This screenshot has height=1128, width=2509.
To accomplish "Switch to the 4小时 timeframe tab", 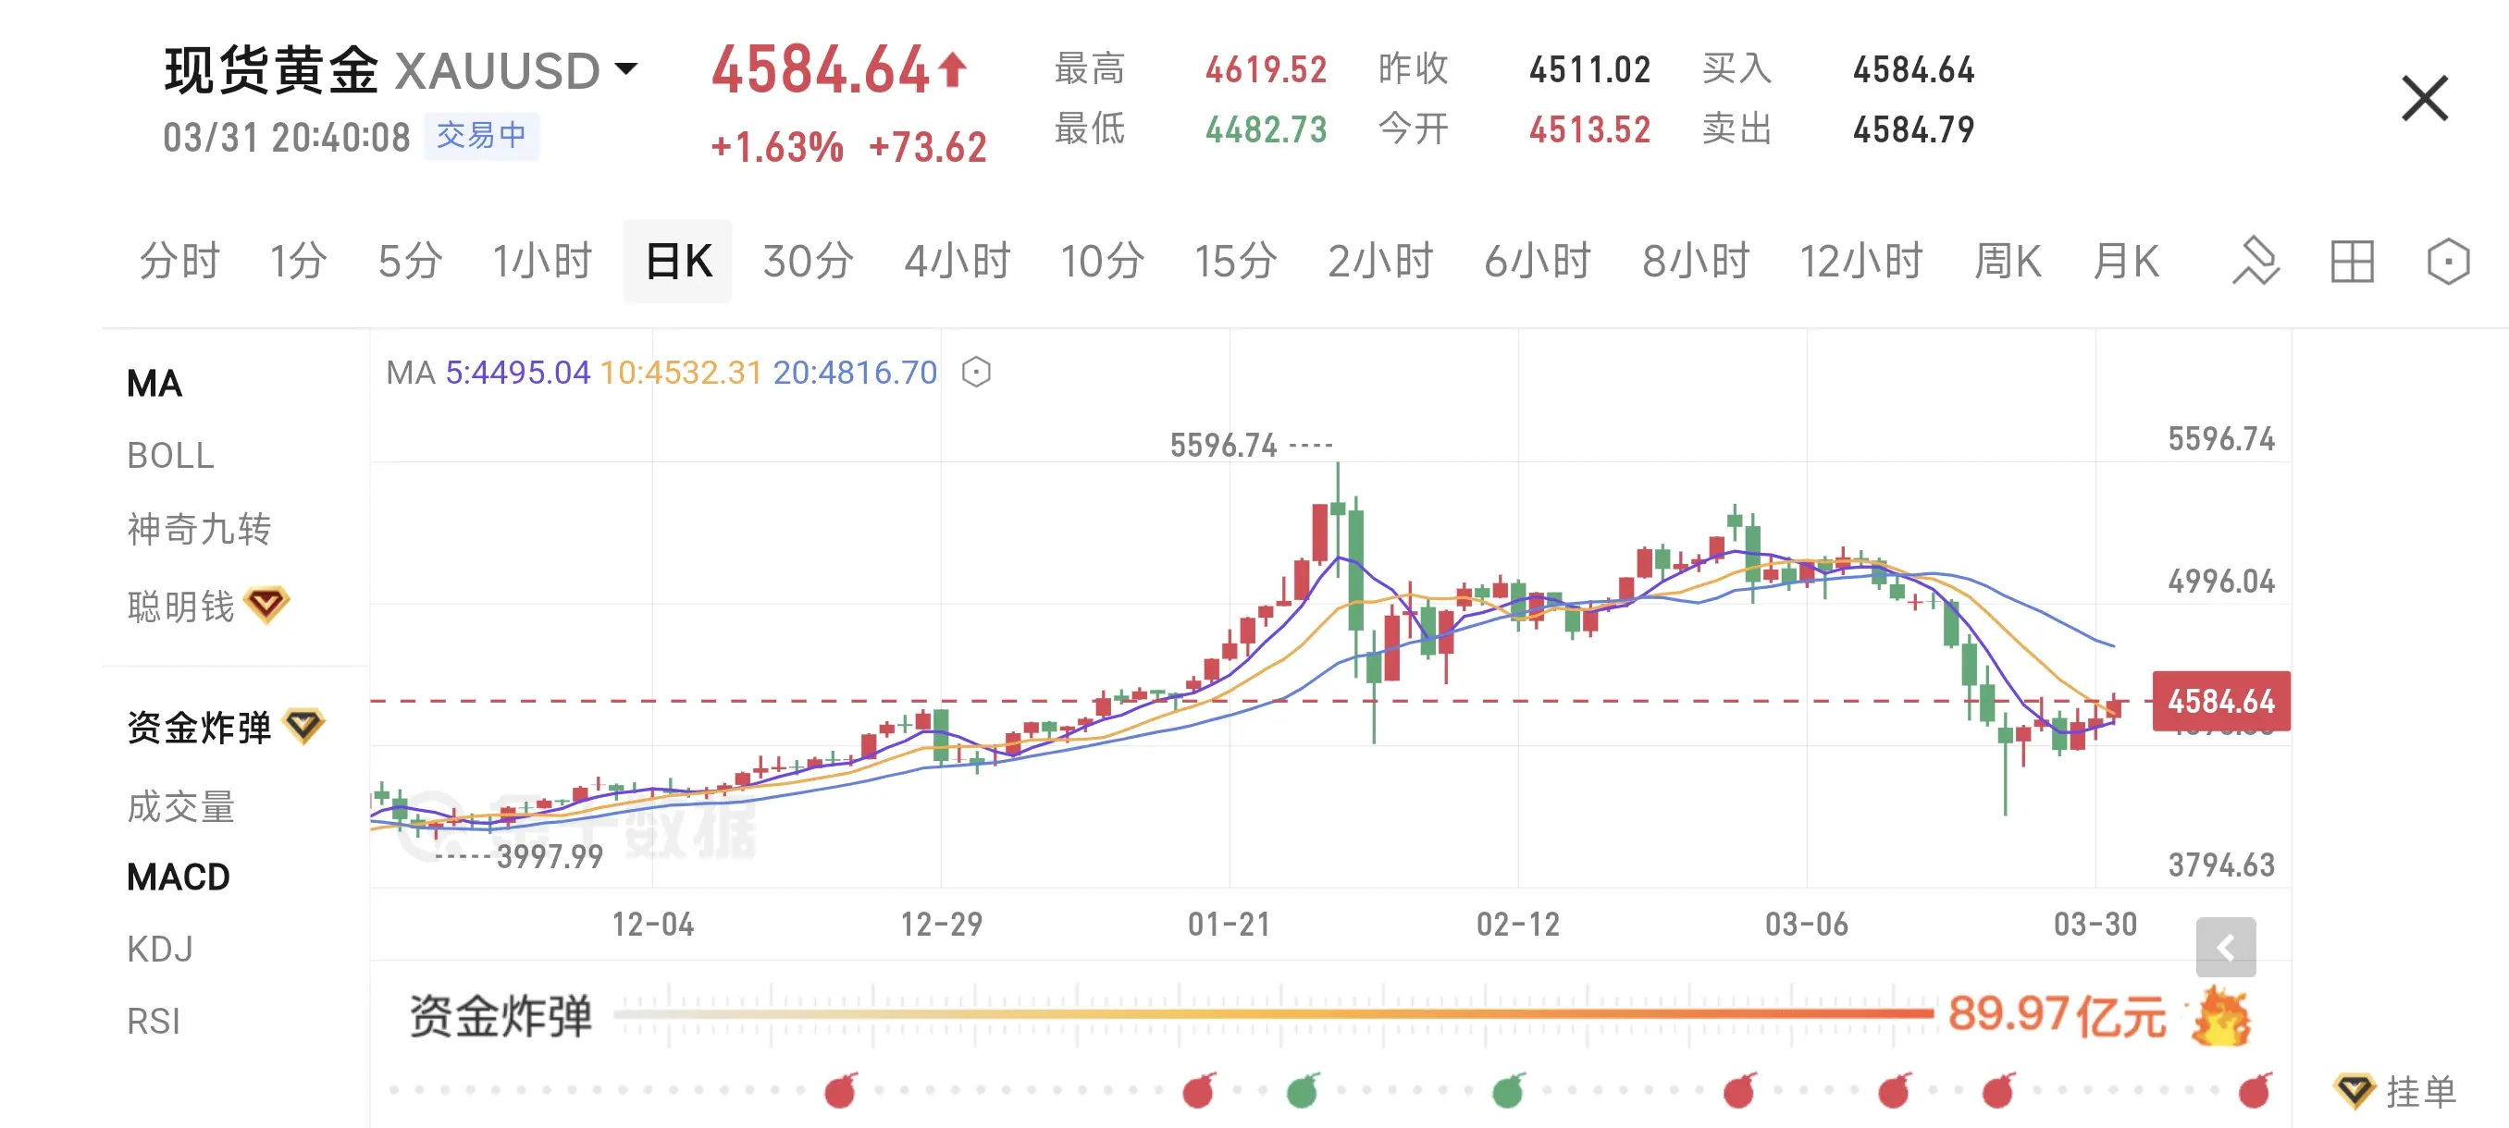I will tap(957, 261).
